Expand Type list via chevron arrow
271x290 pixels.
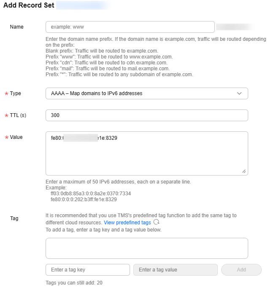coord(239,93)
